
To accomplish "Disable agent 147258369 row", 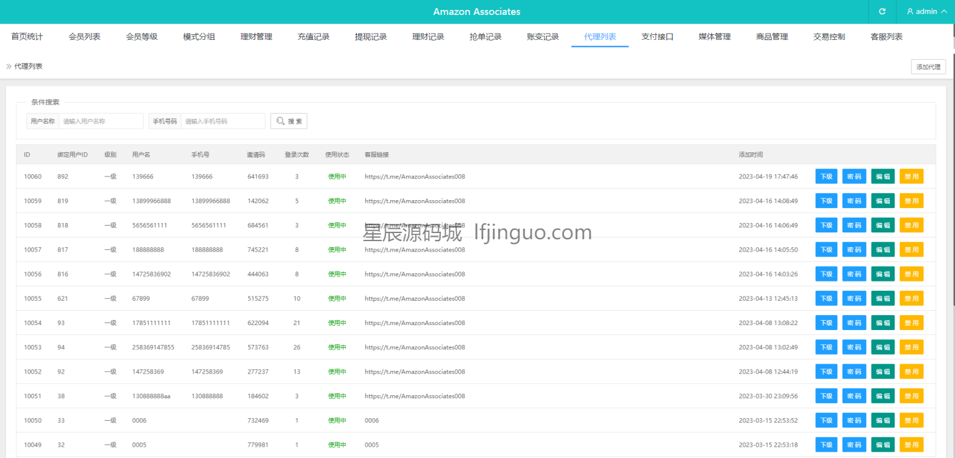I will [x=911, y=372].
